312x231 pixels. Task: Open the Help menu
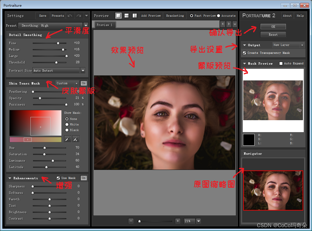click(300, 16)
